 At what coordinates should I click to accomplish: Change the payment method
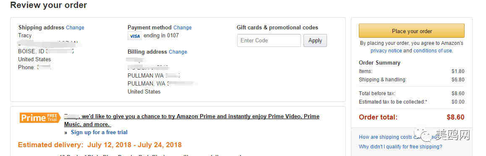pos(183,28)
